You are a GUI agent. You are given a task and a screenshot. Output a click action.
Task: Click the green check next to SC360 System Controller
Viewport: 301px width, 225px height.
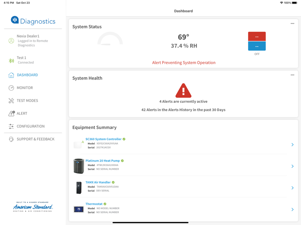pos(124,139)
